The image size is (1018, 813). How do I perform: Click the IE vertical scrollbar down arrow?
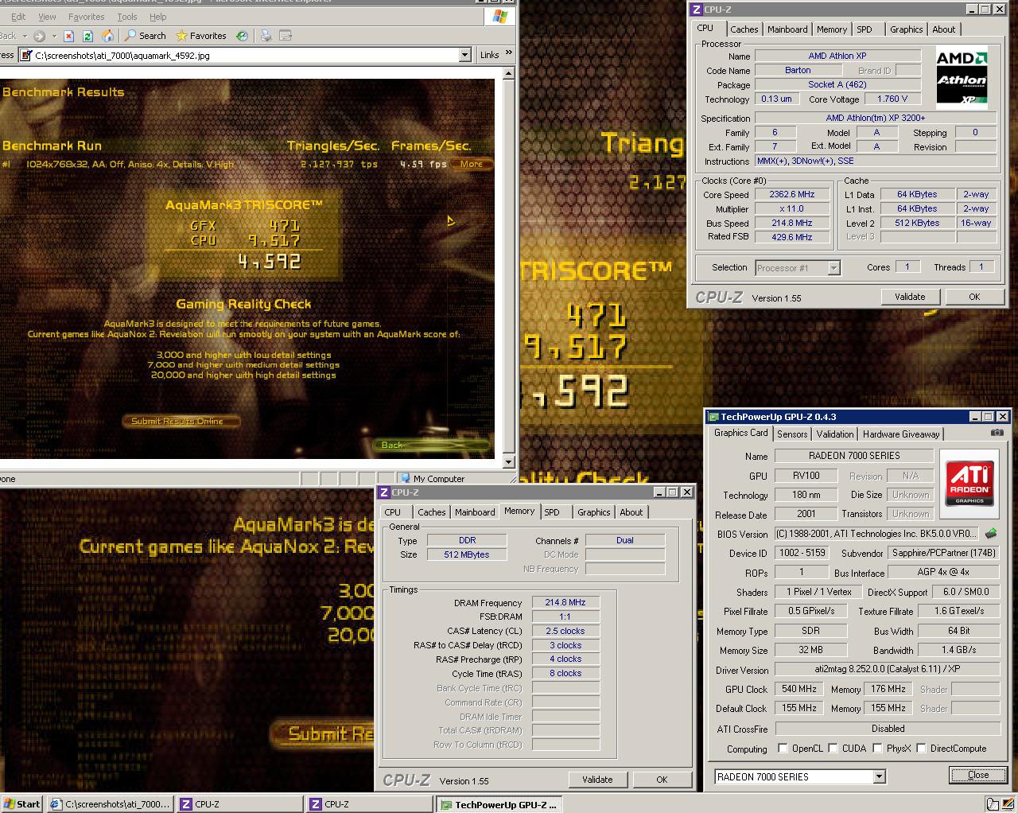(x=509, y=461)
